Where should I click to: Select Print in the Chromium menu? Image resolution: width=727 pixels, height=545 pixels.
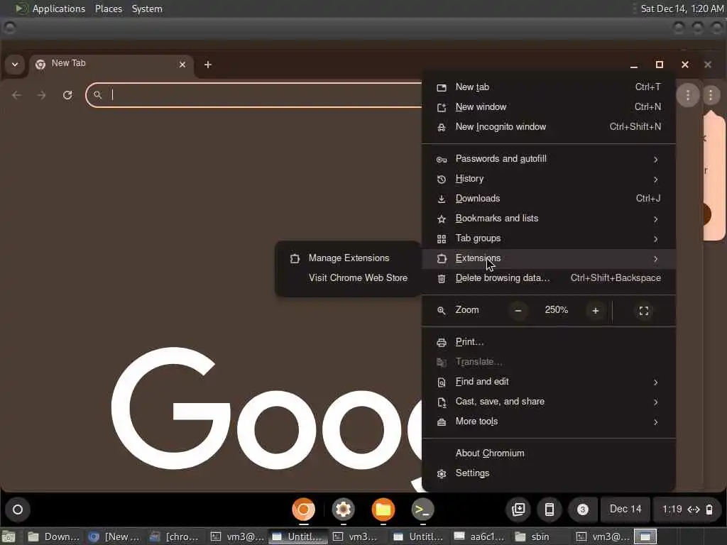click(x=549, y=342)
